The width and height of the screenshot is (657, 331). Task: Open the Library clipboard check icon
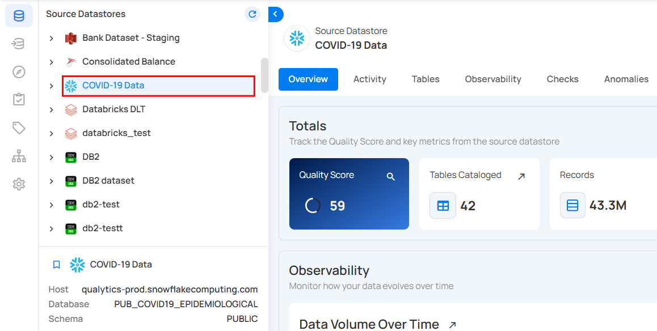click(x=19, y=100)
